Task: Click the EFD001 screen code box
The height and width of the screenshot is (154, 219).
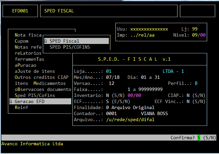Action: 20,11
